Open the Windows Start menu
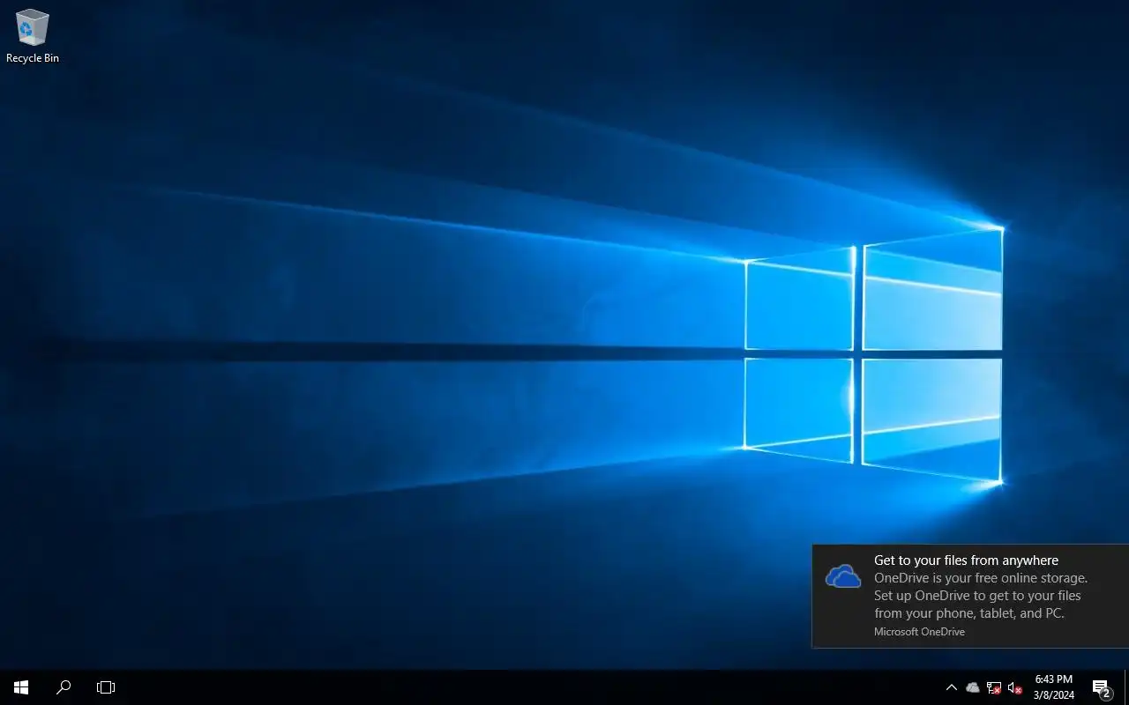Screen dimensions: 1129x705 point(21,687)
